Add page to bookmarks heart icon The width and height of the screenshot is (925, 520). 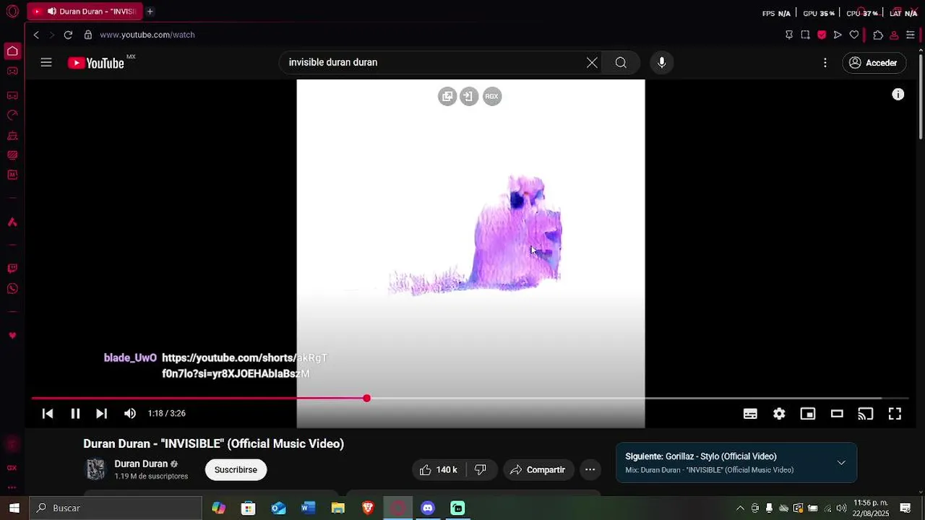(854, 35)
